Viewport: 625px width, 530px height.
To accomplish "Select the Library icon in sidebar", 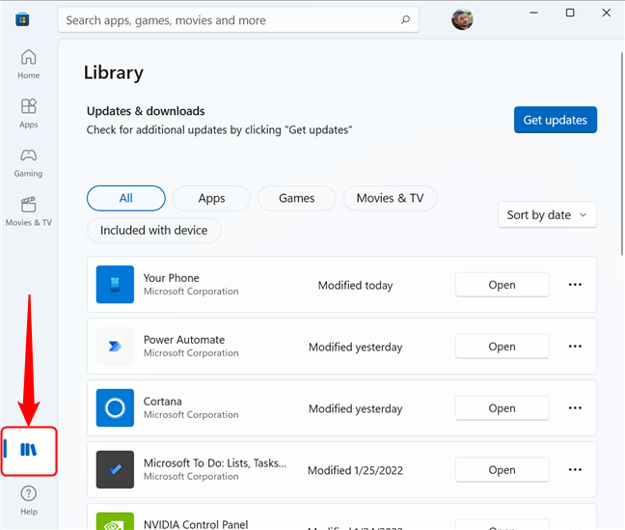I will [x=28, y=450].
